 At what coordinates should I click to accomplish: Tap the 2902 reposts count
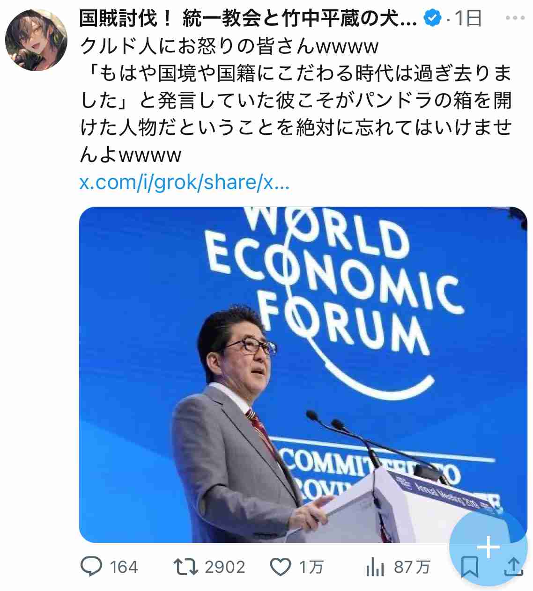(225, 567)
